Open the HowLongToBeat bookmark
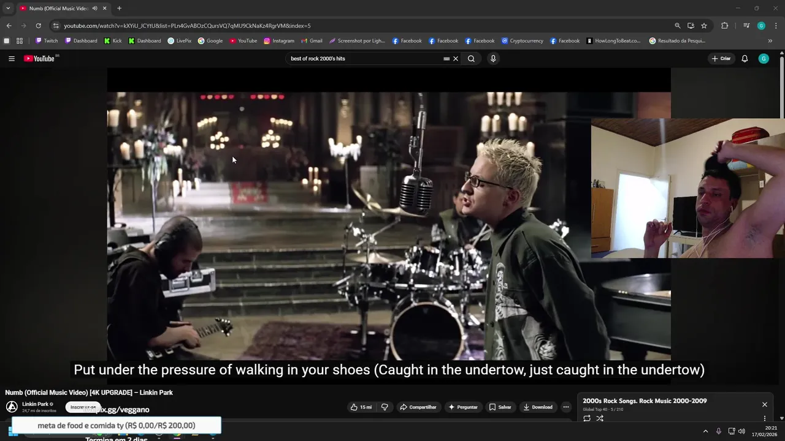Image resolution: width=785 pixels, height=441 pixels. pyautogui.click(x=614, y=41)
